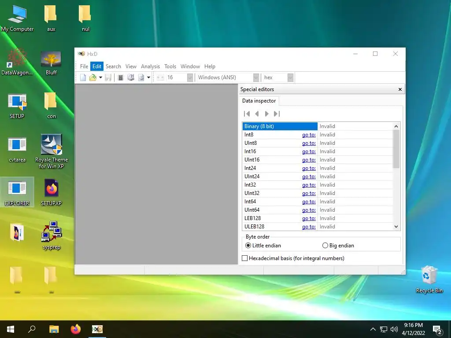Image resolution: width=451 pixels, height=338 pixels.
Task: Click the New file toolbar icon
Action: [x=83, y=77]
